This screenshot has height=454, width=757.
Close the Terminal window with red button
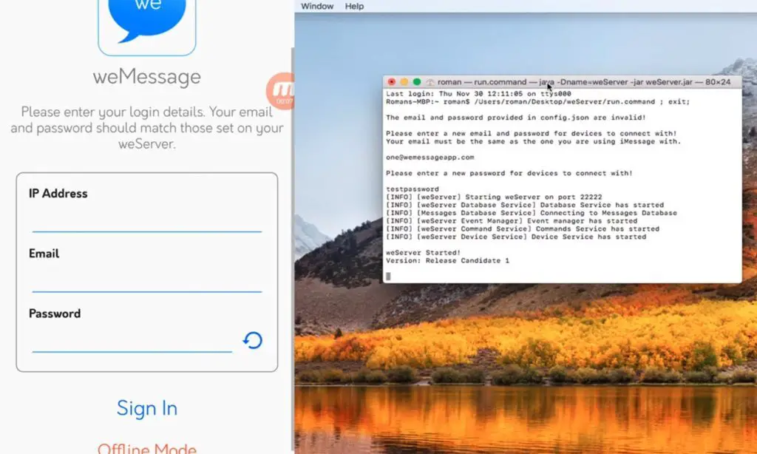click(x=392, y=82)
